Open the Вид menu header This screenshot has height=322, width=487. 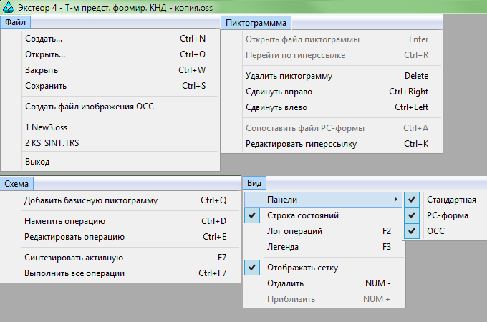point(254,183)
